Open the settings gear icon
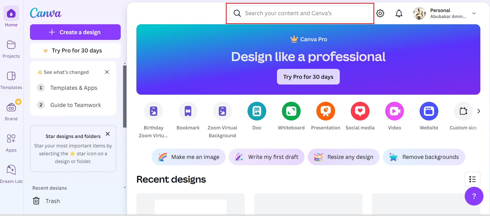This screenshot has height=216, width=490. (x=380, y=13)
